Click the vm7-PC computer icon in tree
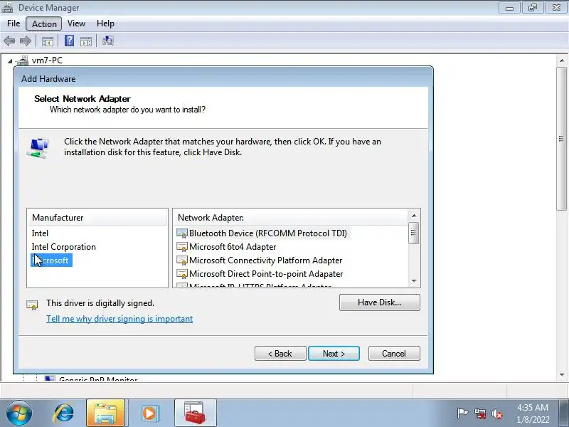 click(23, 60)
